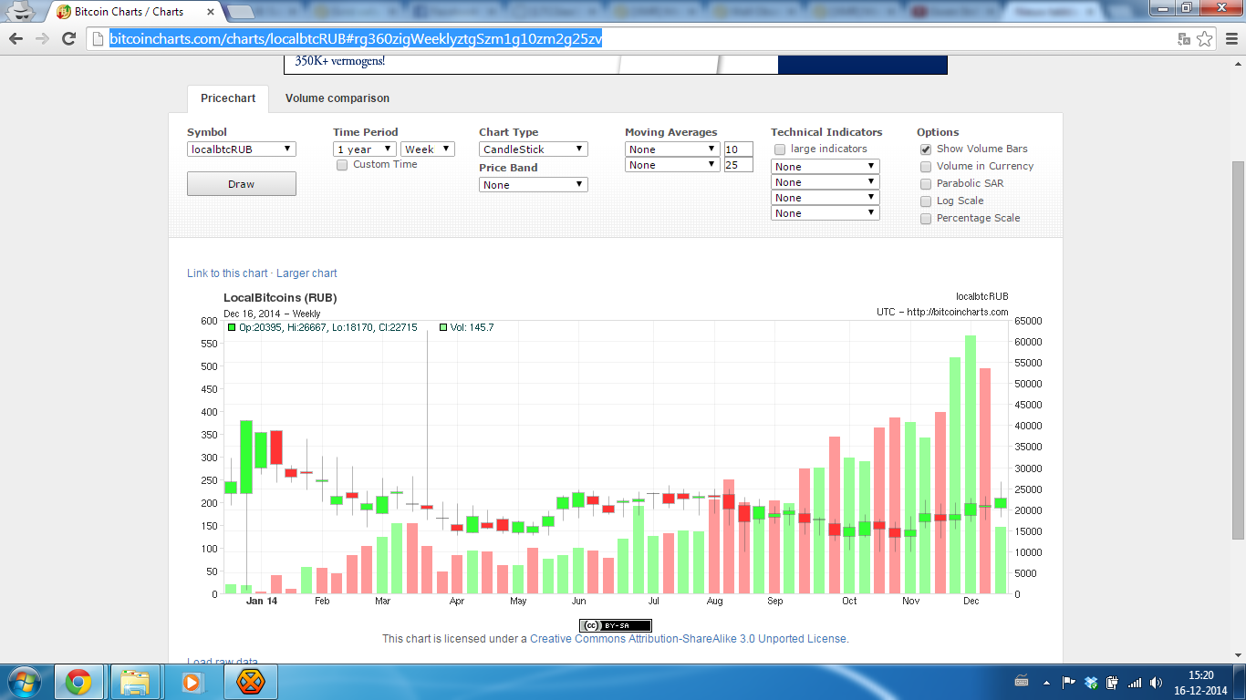
Task: Open the last Technical Indicators dropdown
Action: point(825,212)
